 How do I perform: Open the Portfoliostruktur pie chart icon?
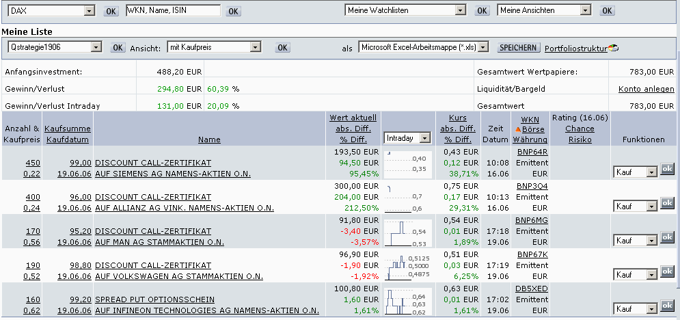click(x=613, y=48)
